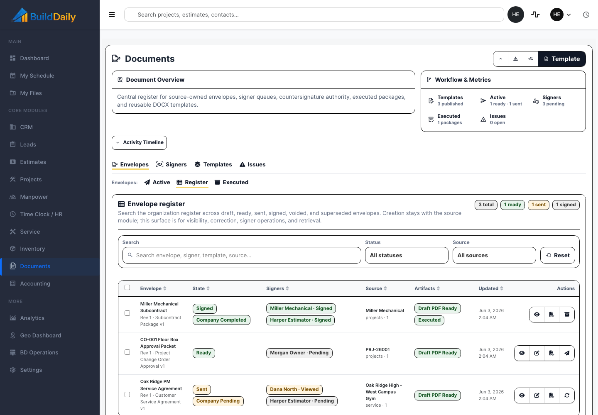Viewport: 598px width, 415px height.
Task: Send the CO-001 Floor Box Approval Packet
Action: (x=567, y=353)
